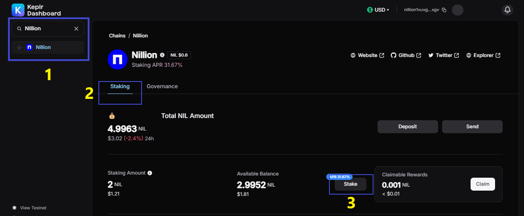The height and width of the screenshot is (216, 524).
Task: Click the Stake button
Action: 350,184
